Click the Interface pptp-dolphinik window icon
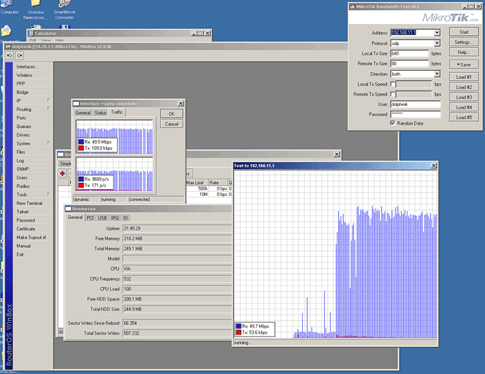Screen dimensions: 485x374 coord(76,104)
